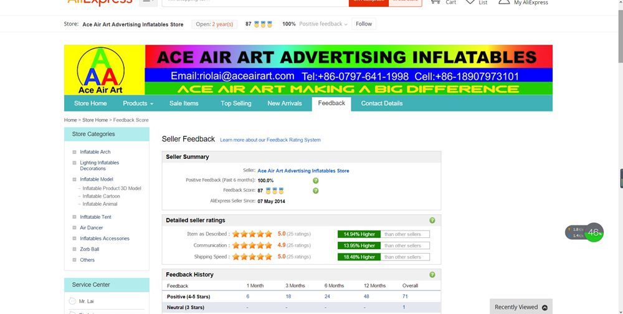
Task: Open the Sale Items tab
Action: 184,103
